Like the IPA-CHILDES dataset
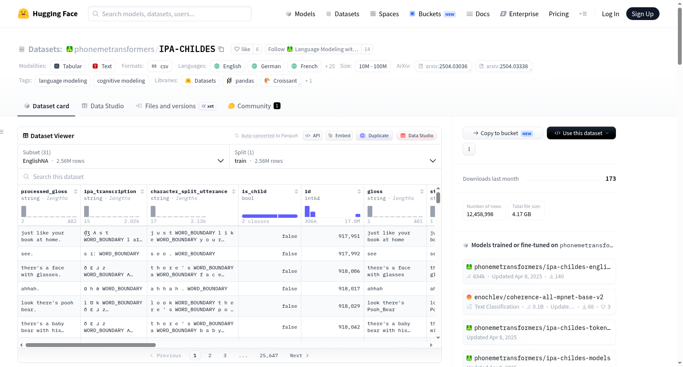Image resolution: width=683 pixels, height=367 pixels. [x=242, y=49]
